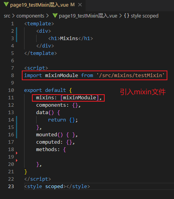Expand the chevron before style scoped breadcrumb
This screenshot has height=199, width=174.
click(121, 16)
